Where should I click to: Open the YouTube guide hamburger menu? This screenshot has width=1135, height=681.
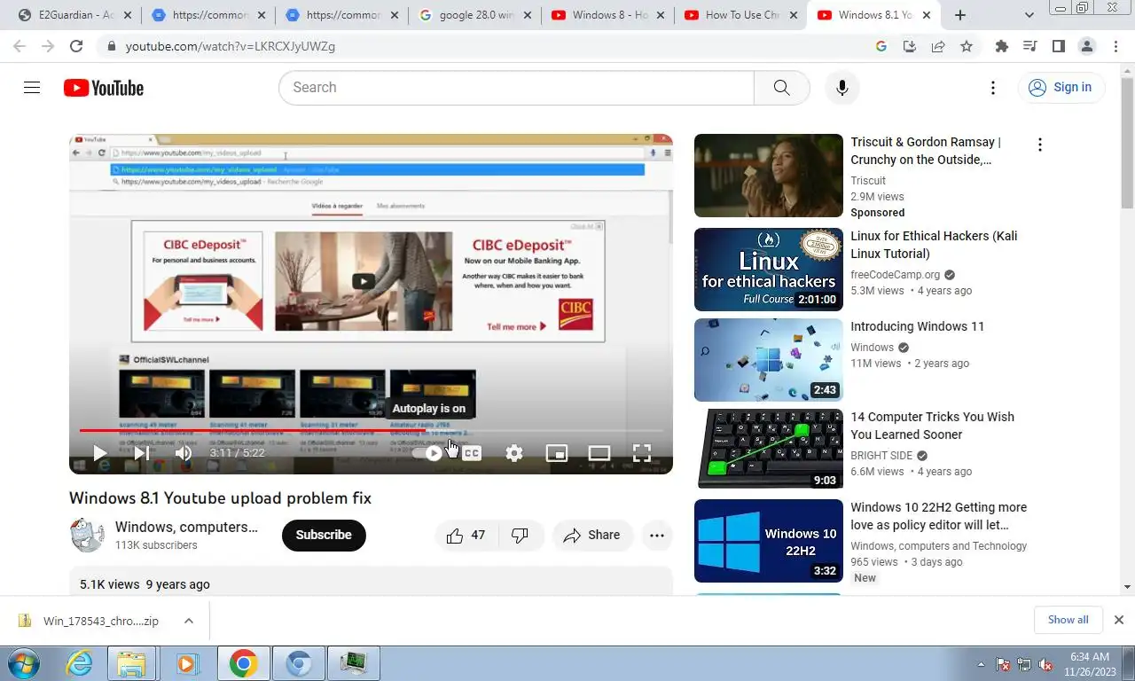32,88
